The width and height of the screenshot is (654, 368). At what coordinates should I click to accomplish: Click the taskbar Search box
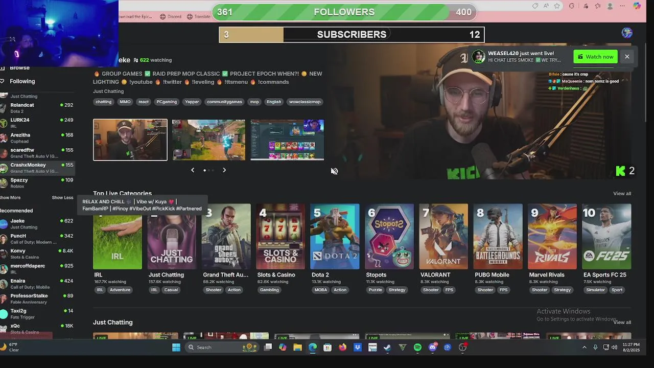pyautogui.click(x=222, y=348)
